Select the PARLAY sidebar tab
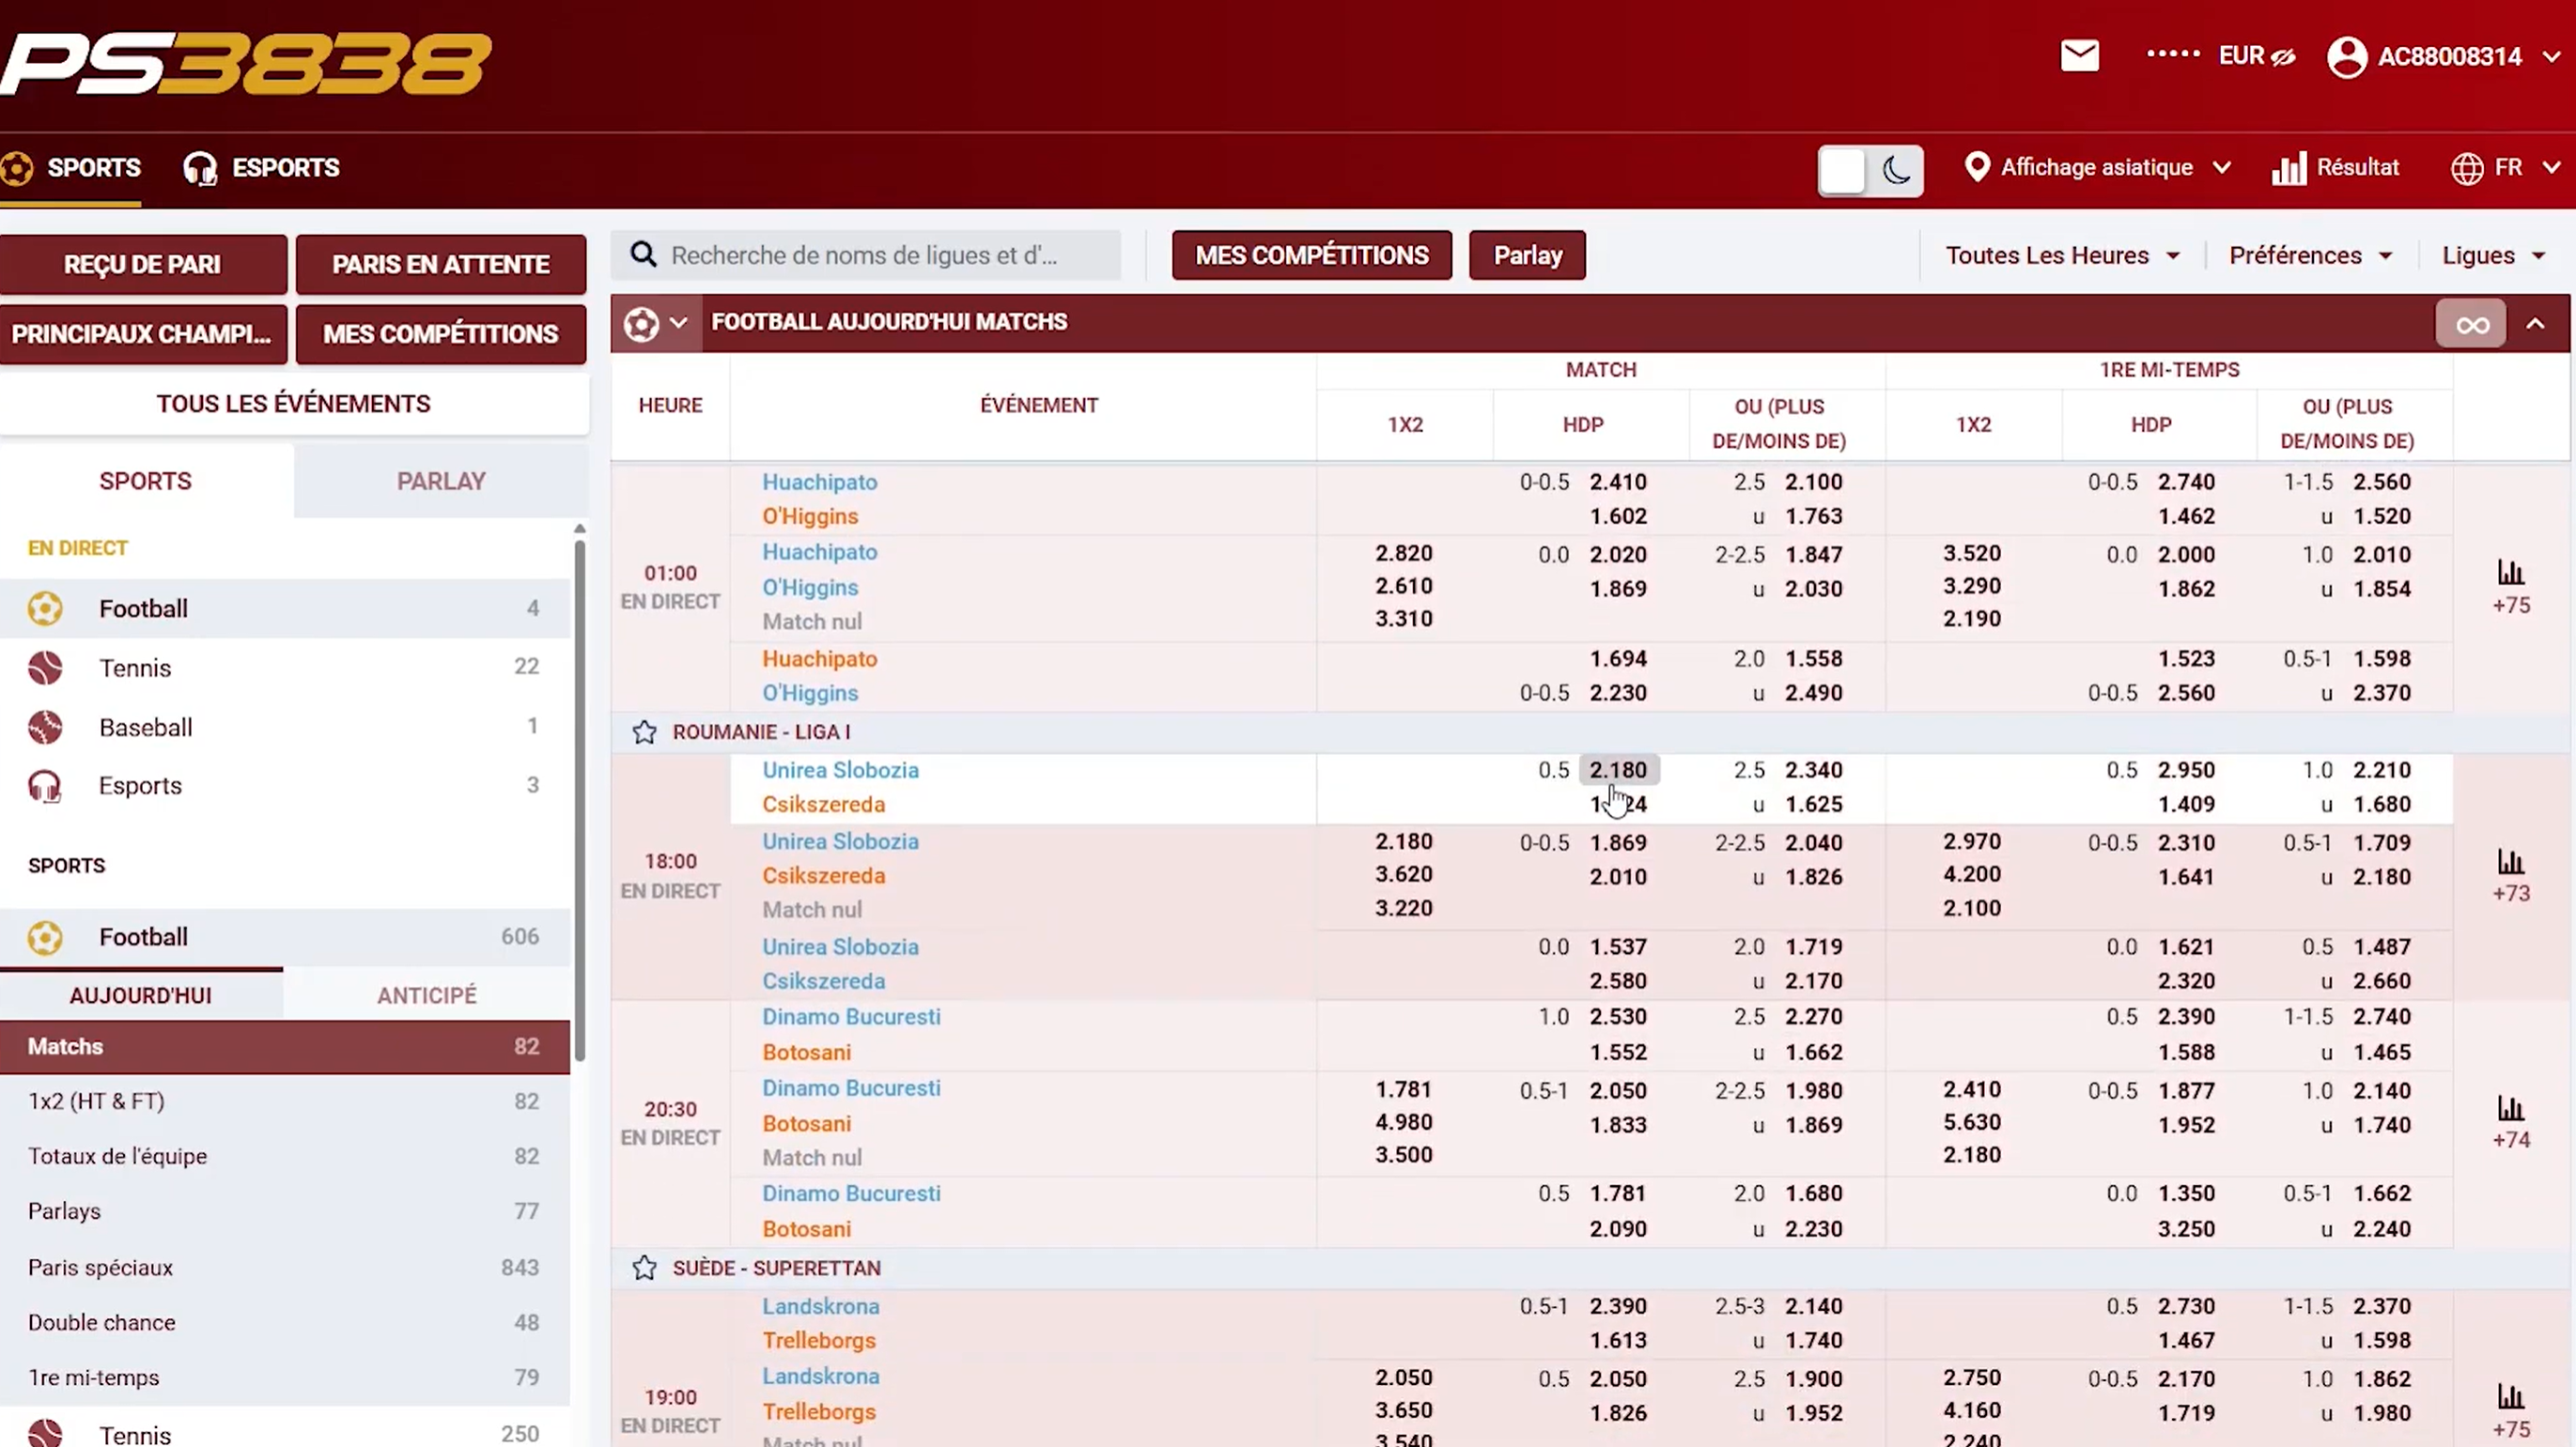 tap(441, 482)
